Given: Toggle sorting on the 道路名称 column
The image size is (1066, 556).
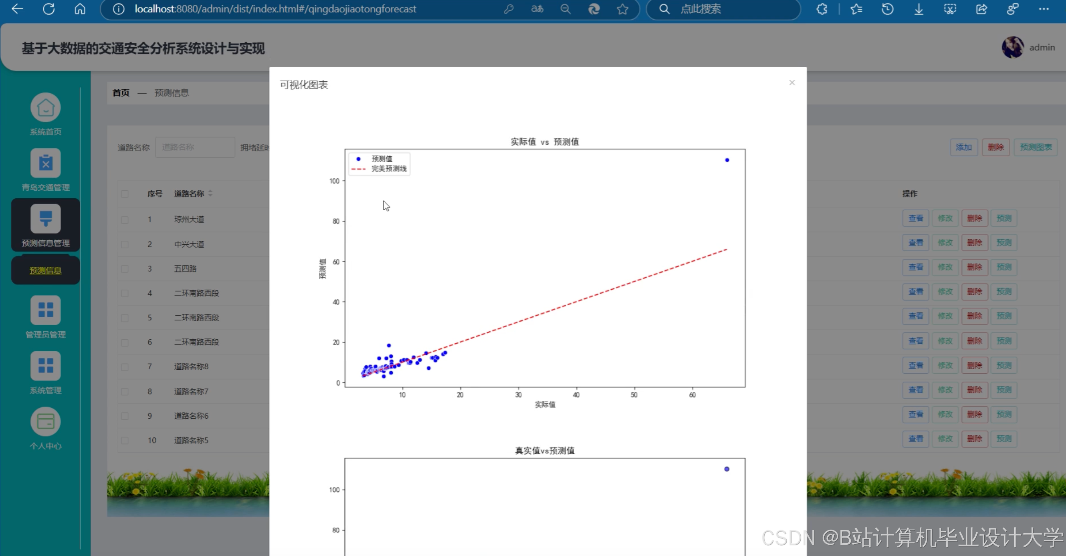Looking at the screenshot, I should pos(210,193).
